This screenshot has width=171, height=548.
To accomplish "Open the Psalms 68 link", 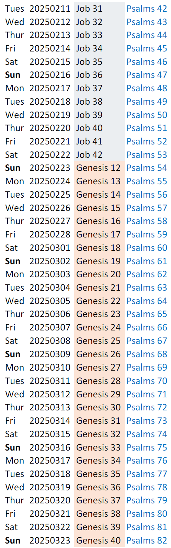I will click(x=147, y=354).
